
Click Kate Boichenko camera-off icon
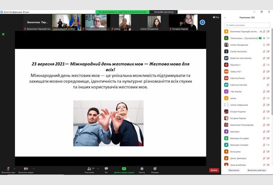268,78
